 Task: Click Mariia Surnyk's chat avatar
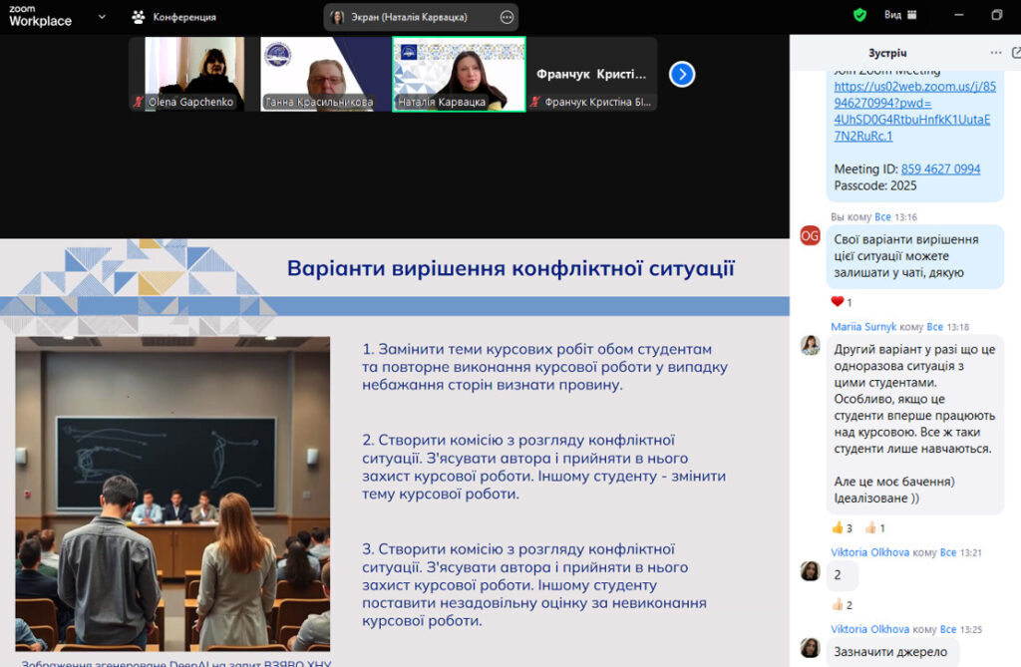(810, 345)
